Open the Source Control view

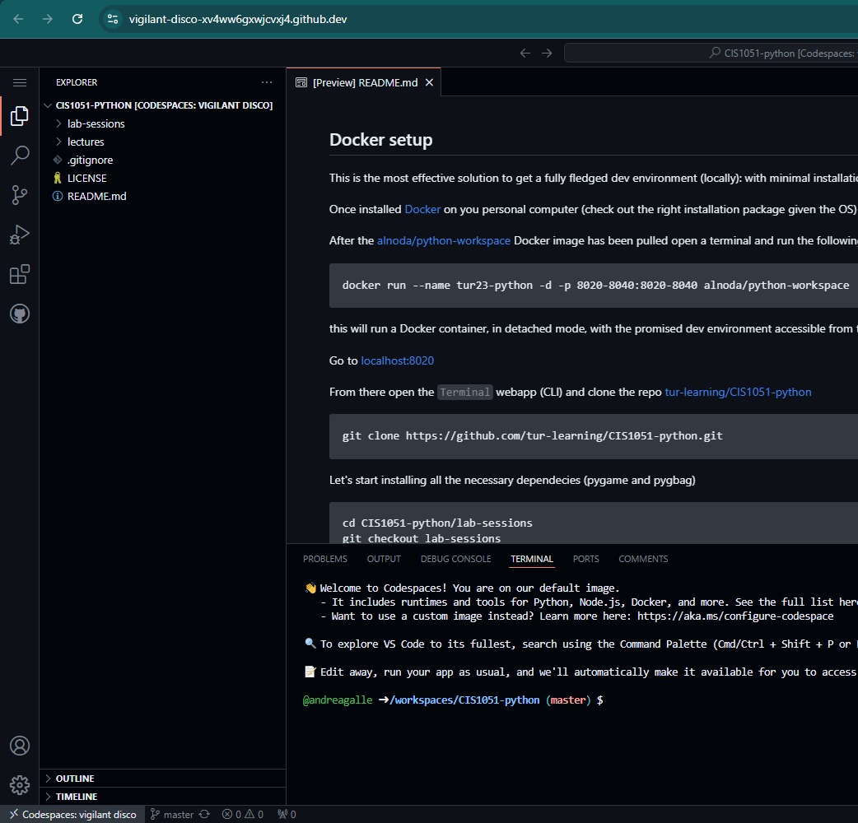20,195
